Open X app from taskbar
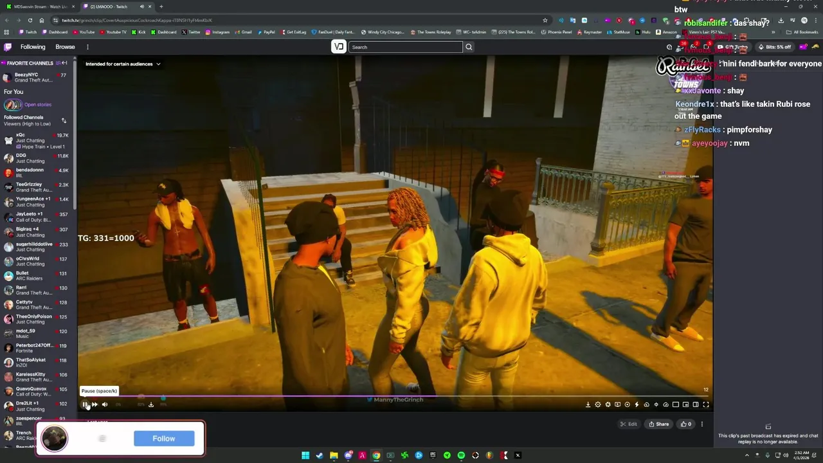 [518, 455]
